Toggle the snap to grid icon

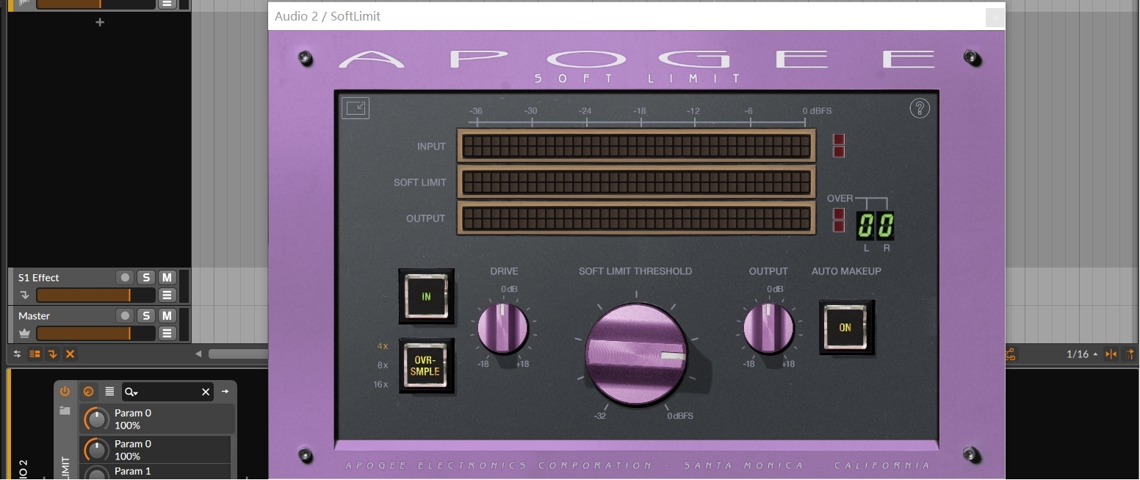coord(1111,354)
